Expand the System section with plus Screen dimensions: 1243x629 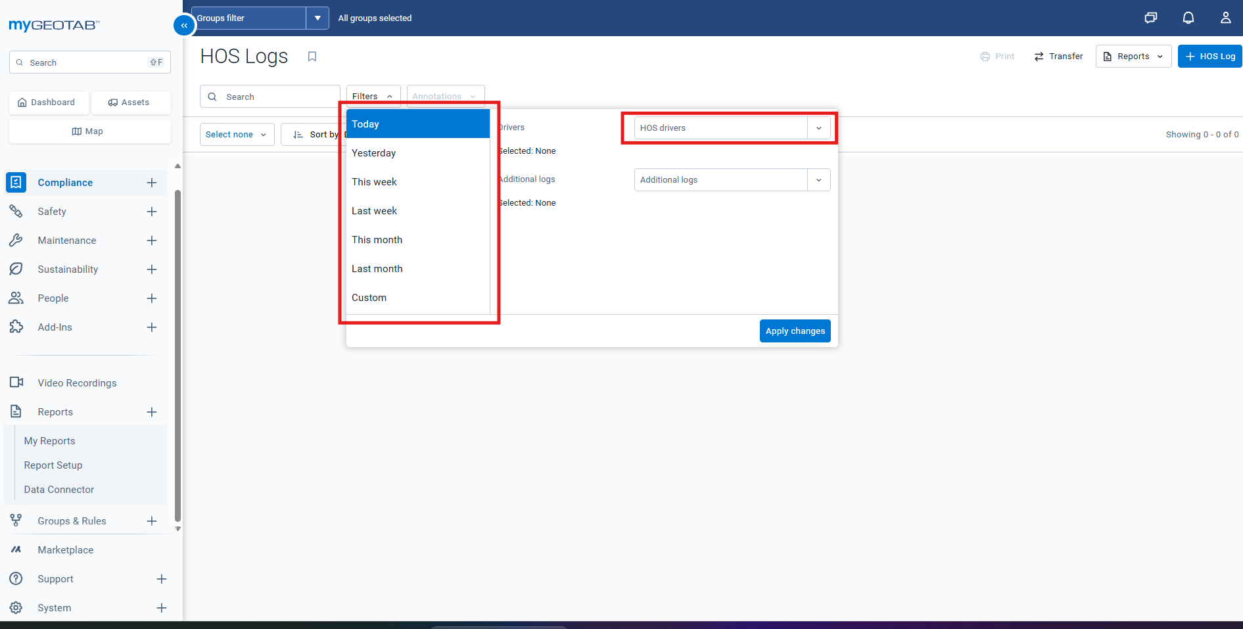[162, 607]
